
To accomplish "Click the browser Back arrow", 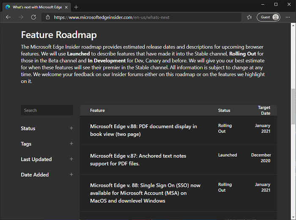I will (8, 17).
